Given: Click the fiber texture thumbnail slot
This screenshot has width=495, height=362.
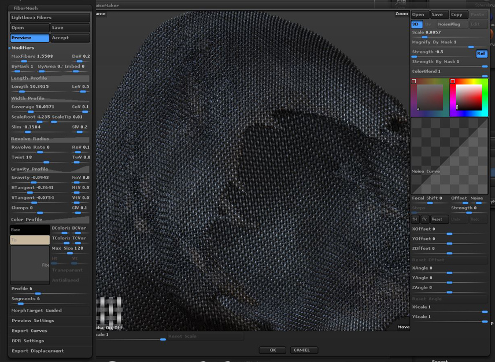Looking at the screenshot, I should coord(30,264).
